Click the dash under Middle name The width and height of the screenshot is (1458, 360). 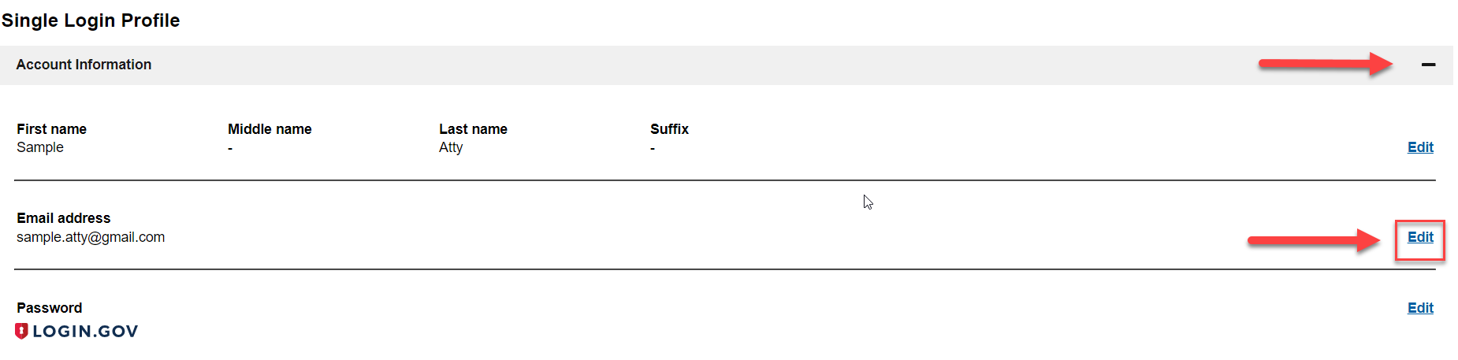(x=230, y=148)
